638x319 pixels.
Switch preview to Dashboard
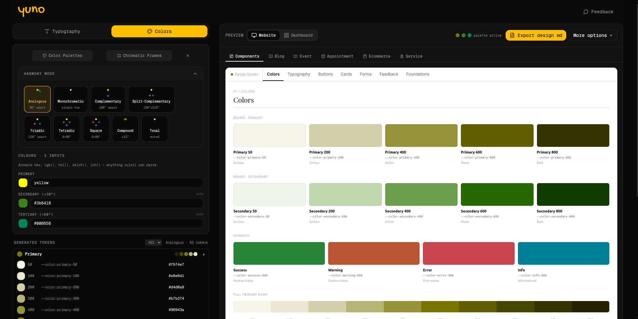click(298, 35)
